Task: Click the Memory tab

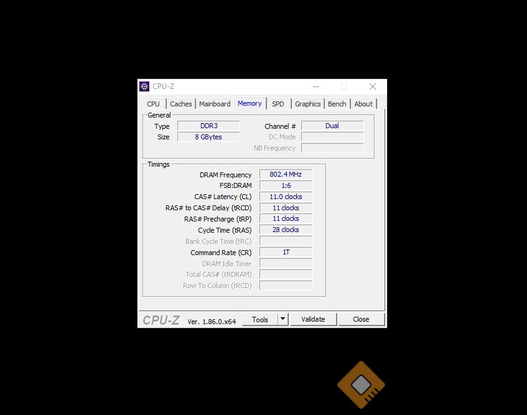Action: (250, 103)
